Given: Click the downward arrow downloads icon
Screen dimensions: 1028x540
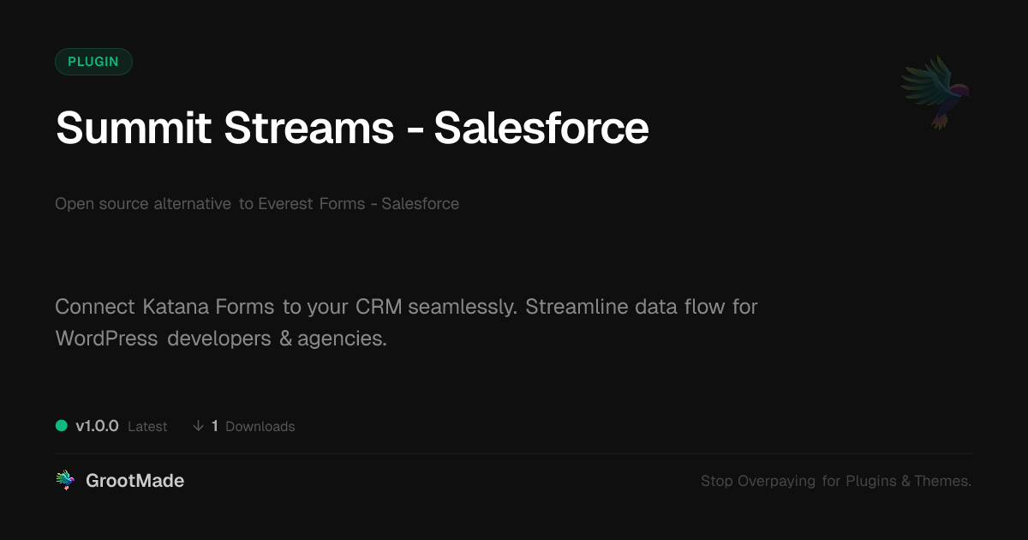Looking at the screenshot, I should [x=199, y=426].
